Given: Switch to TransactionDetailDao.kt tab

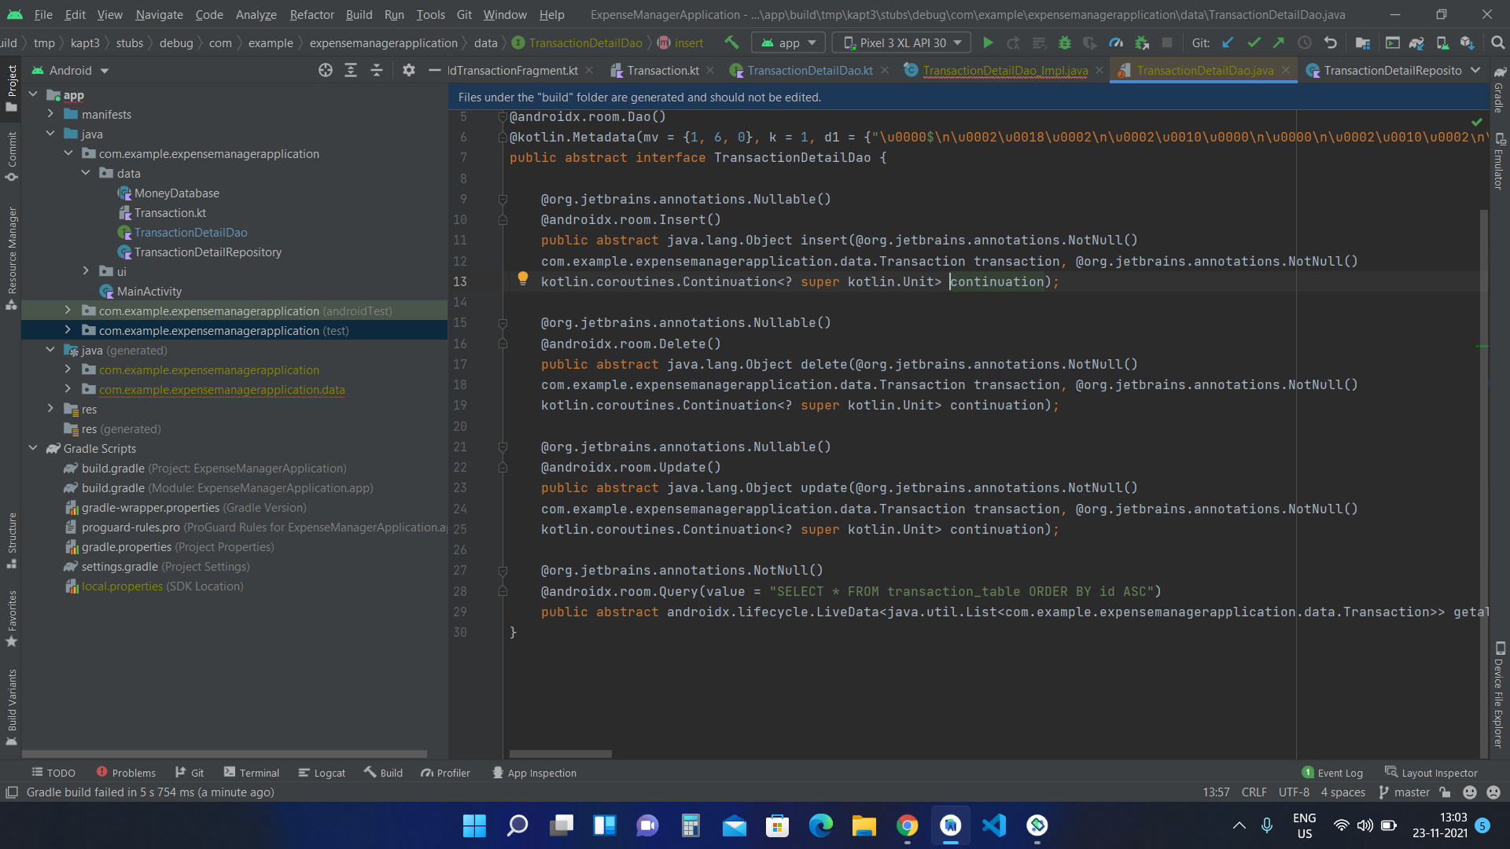Looking at the screenshot, I should point(809,70).
